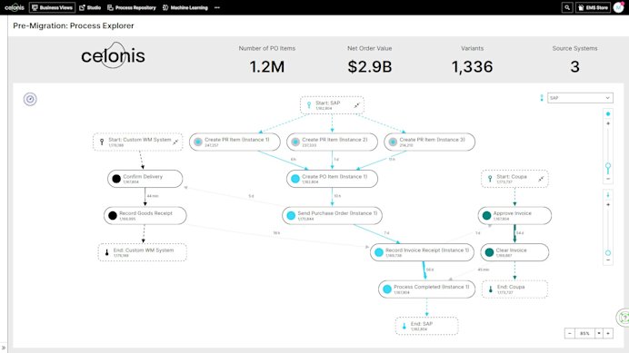629x353 pixels.
Task: Click teal circle icon of Clear Invoice
Action: (x=489, y=252)
